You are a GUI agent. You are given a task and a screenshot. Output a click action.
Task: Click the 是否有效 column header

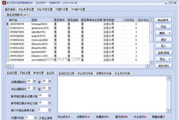[x=60, y=20]
